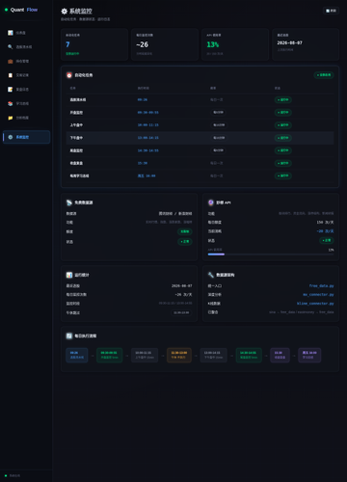Click the green status badge in 09:26 row
This screenshot has width=347, height=482.
[283, 99]
